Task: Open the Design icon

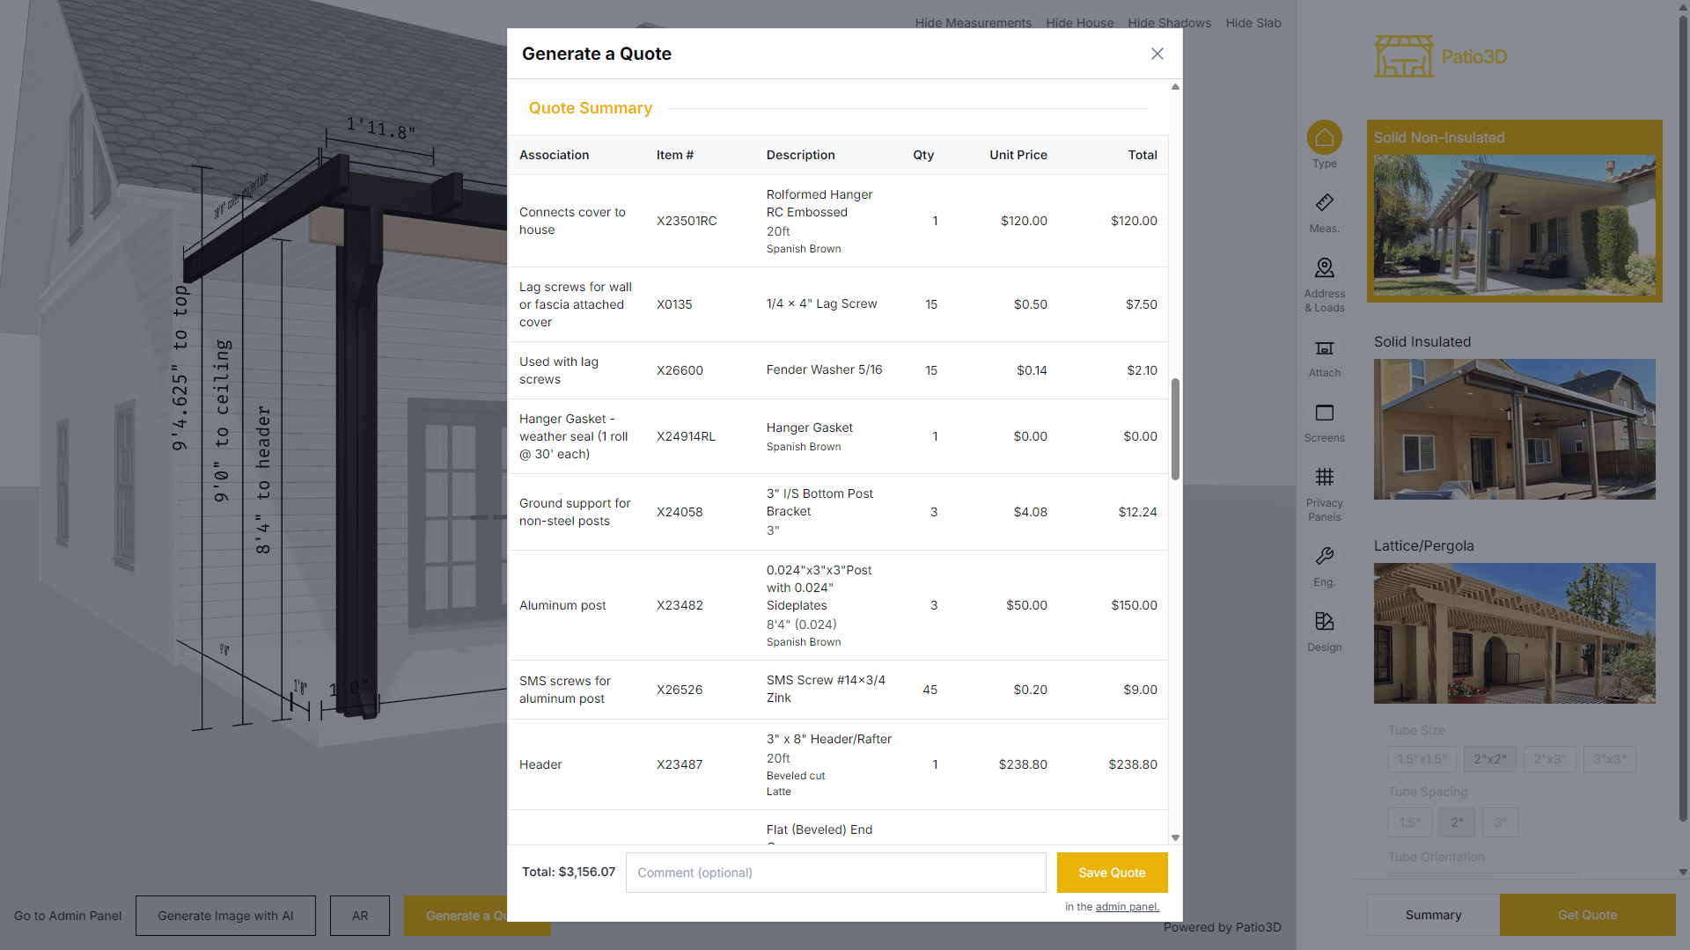Action: tap(1324, 622)
